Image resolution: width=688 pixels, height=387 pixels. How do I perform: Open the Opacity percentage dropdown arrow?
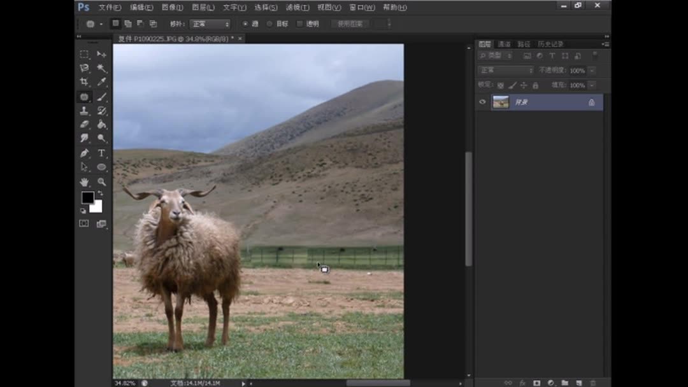(x=592, y=70)
